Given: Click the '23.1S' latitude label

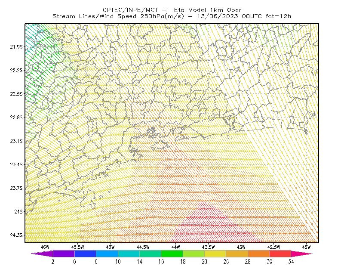Looking at the screenshot, I should click(x=16, y=141).
